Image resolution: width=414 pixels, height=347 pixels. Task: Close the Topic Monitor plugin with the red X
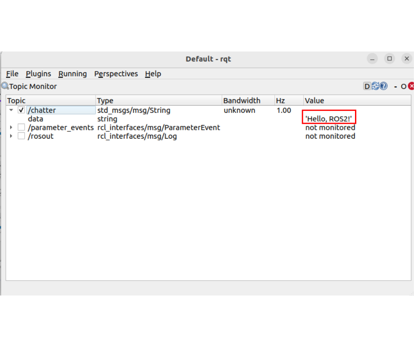coord(411,86)
